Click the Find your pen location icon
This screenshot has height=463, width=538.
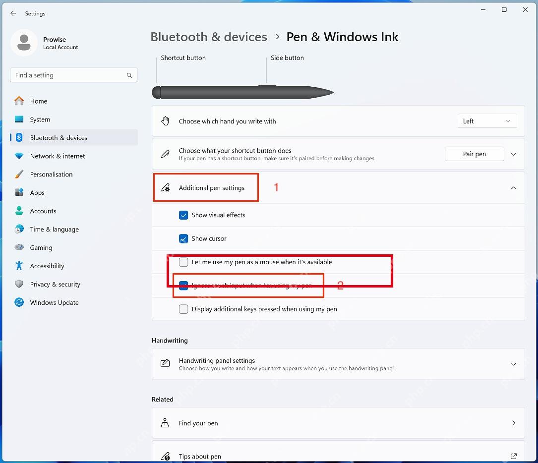165,423
